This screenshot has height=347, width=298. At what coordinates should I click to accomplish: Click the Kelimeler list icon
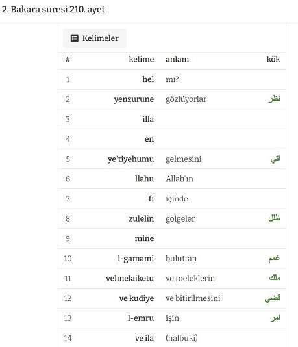[74, 38]
